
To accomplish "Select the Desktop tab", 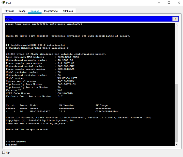I will pyautogui.click(x=35, y=11).
